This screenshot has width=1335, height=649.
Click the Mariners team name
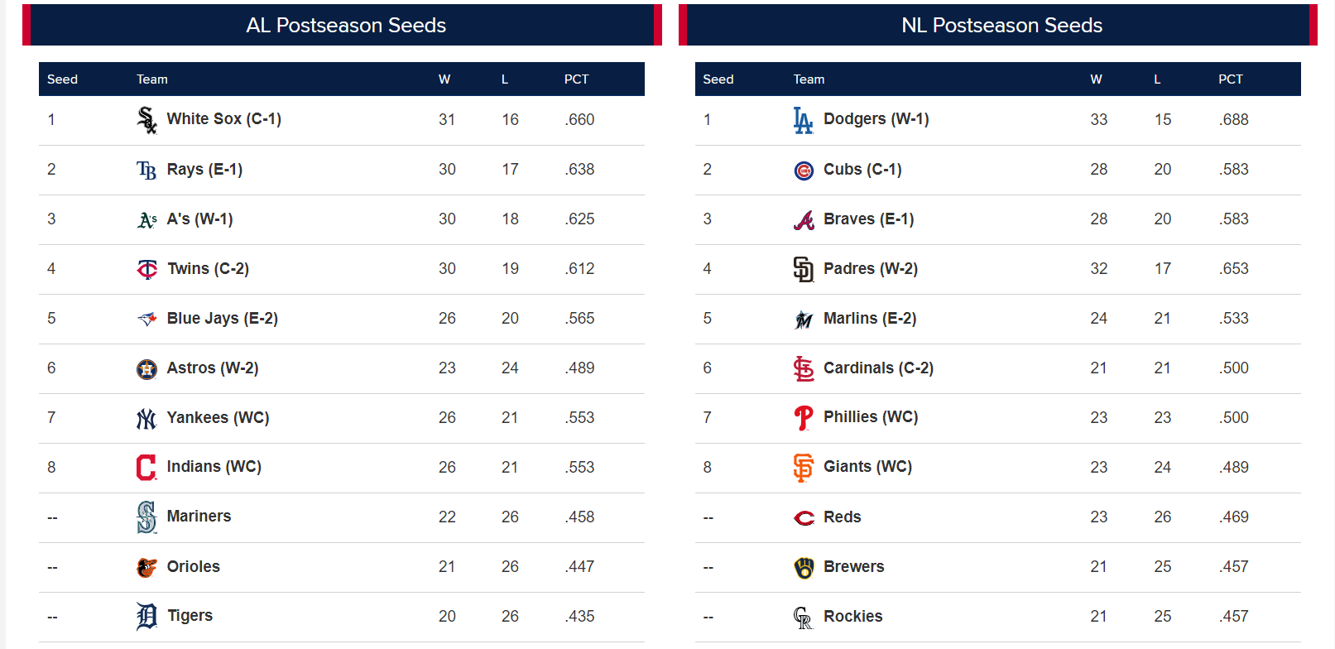tap(199, 516)
